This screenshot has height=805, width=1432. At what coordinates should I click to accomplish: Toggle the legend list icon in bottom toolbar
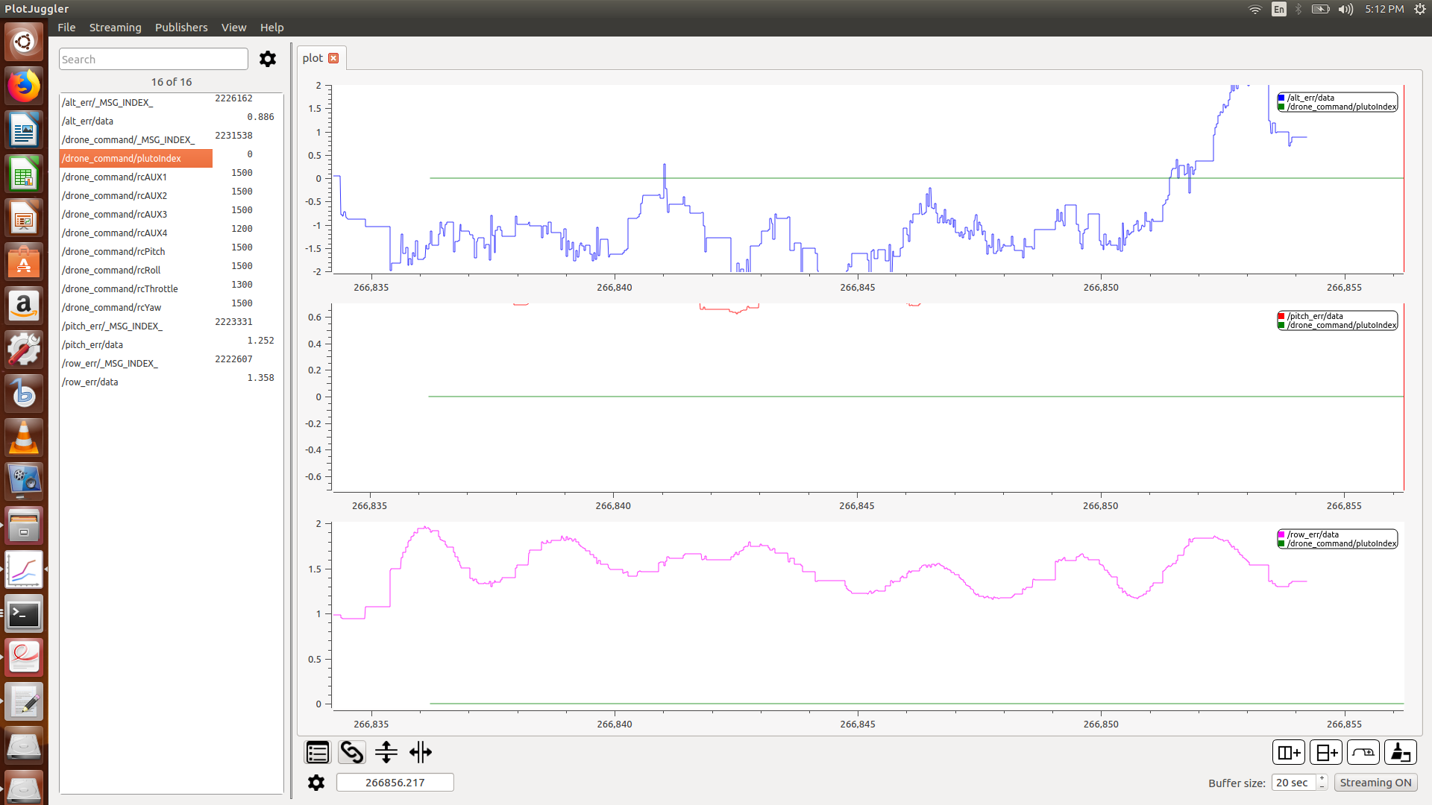(x=318, y=752)
